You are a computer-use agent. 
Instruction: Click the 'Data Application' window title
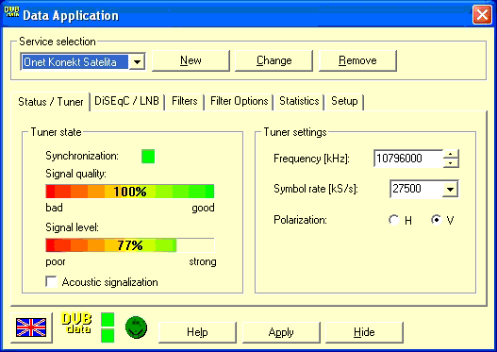pos(71,15)
